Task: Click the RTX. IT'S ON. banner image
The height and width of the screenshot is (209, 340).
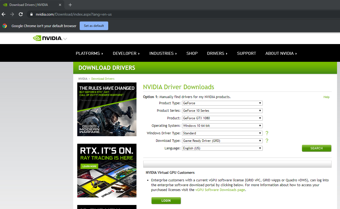Action: (107, 171)
